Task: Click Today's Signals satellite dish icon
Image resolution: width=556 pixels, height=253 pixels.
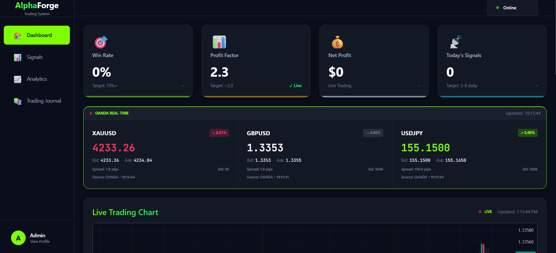Action: pyautogui.click(x=455, y=42)
